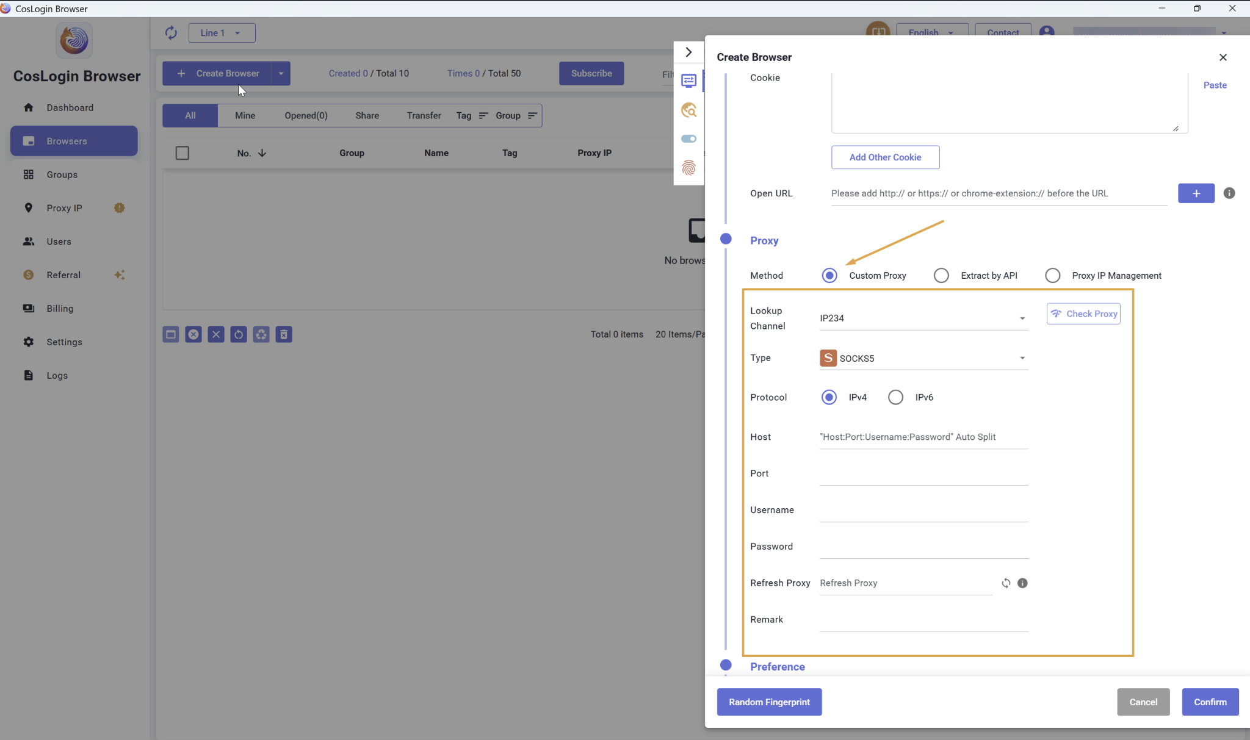Click the recycle icon in bottom toolbar

pos(261,334)
